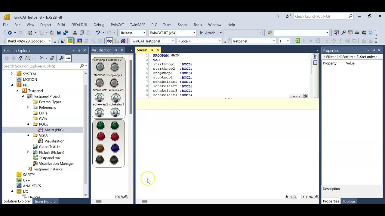385x216 pixels.
Task: Click the Navigate Backward icon
Action: tap(10, 33)
